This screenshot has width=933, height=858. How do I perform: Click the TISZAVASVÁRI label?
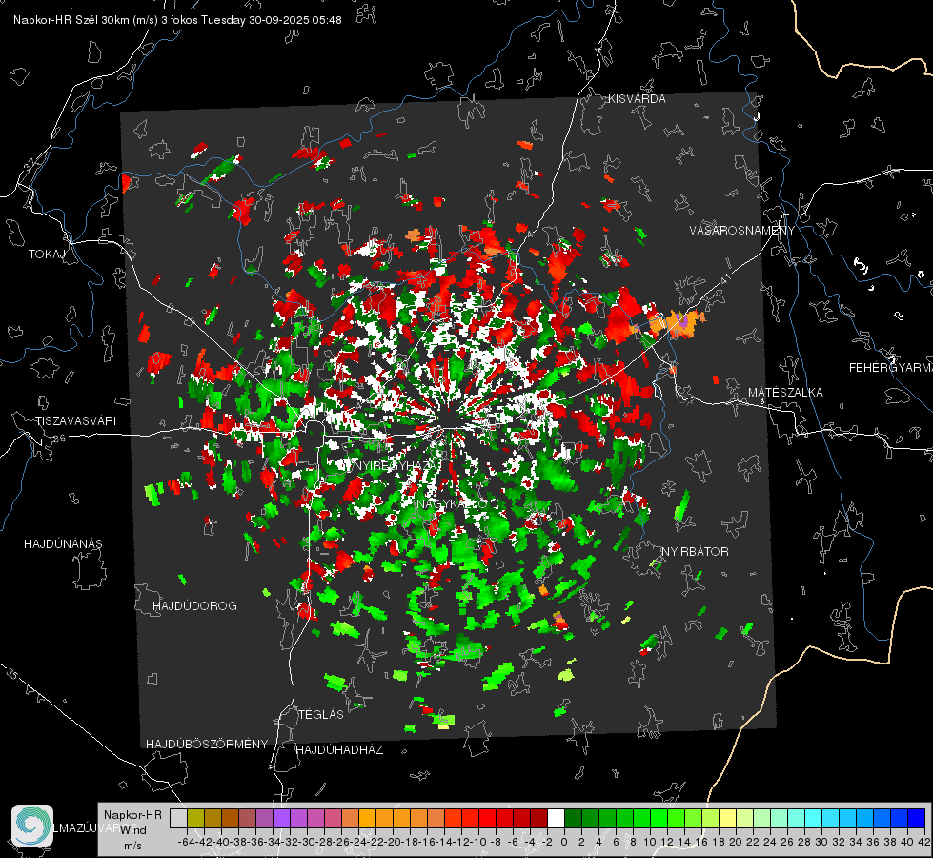coord(75,421)
